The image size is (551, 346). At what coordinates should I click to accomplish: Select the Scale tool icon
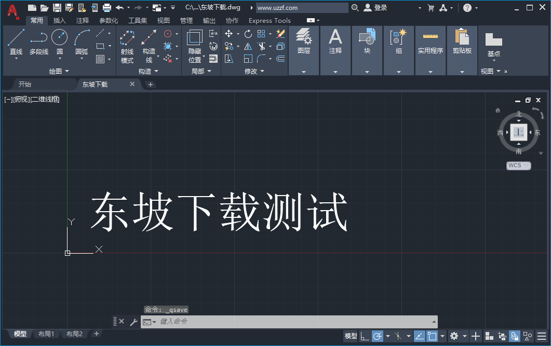pos(248,59)
